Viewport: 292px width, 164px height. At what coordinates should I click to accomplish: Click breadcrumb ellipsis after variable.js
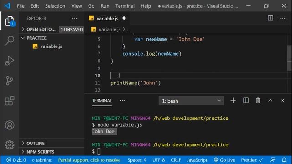click(x=129, y=30)
